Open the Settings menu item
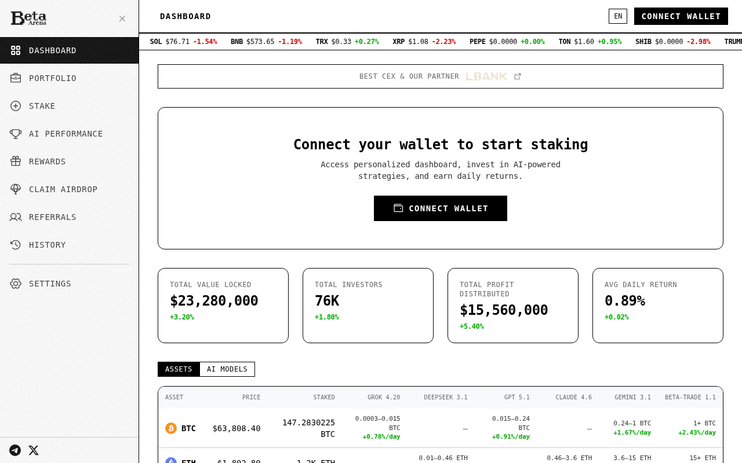 point(70,284)
